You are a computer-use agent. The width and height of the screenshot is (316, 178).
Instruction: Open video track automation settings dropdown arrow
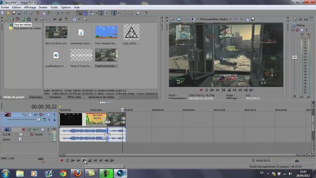click(x=45, y=115)
